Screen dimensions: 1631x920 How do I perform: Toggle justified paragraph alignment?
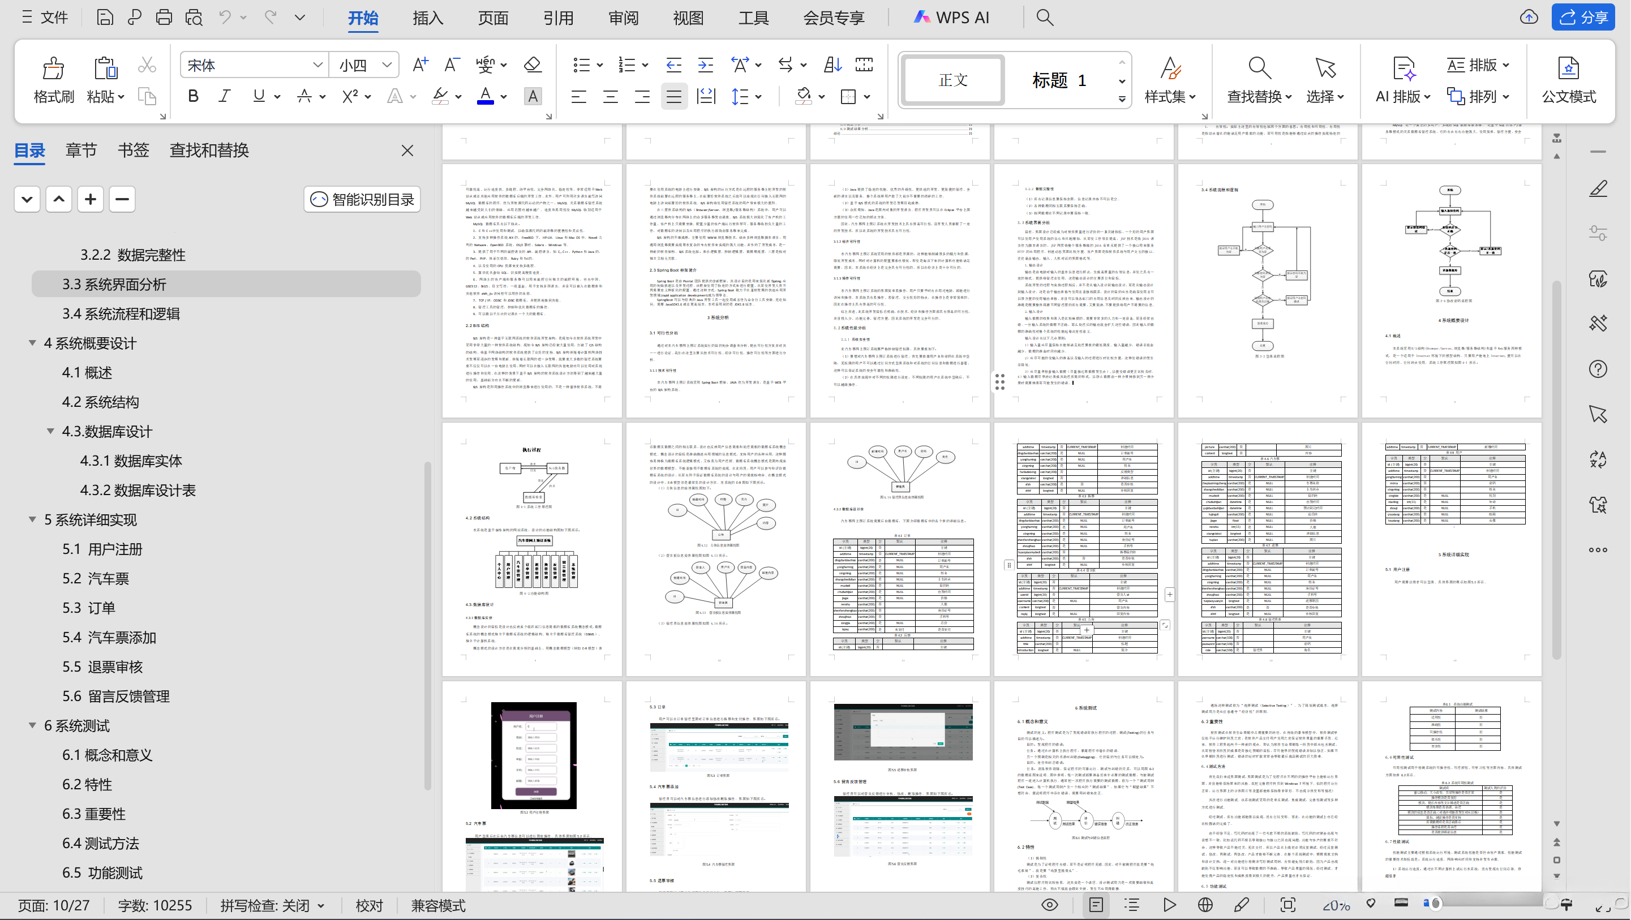673,96
